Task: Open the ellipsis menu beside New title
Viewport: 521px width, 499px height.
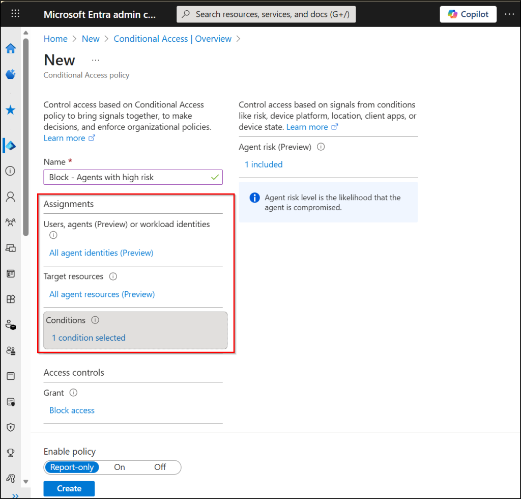Action: (x=95, y=60)
